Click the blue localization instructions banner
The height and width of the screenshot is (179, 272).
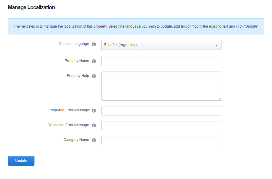136,26
